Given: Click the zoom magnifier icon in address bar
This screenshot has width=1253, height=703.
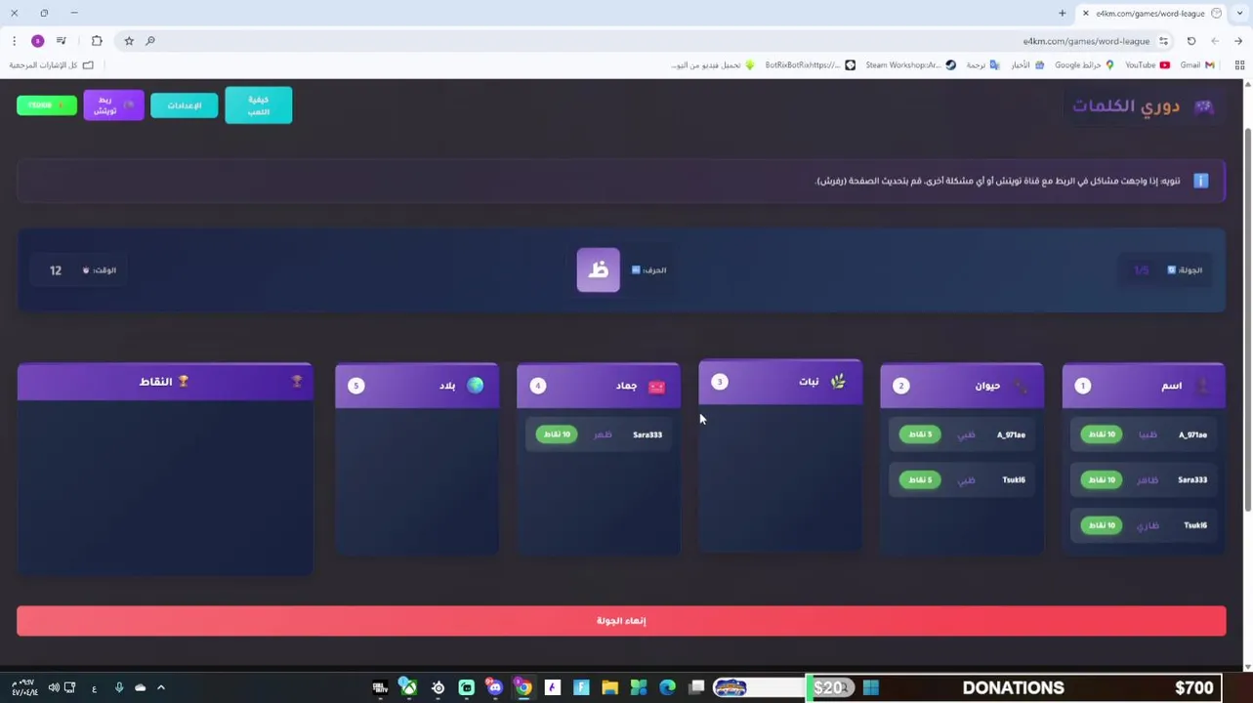Looking at the screenshot, I should [x=150, y=41].
